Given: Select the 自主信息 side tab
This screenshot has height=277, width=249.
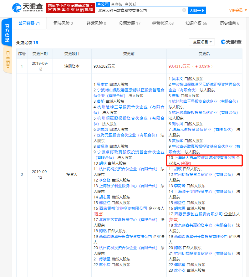Looking at the screenshot, I should pos(8,59).
